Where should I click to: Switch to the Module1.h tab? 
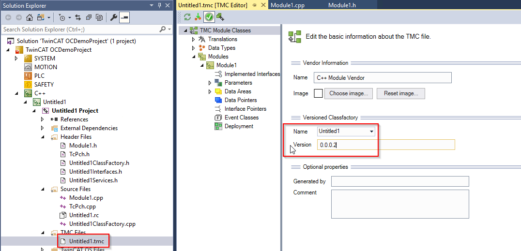(x=342, y=5)
